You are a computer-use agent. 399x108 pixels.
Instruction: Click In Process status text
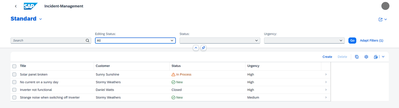click(x=184, y=75)
